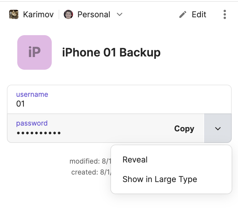Click the created date text
Image resolution: width=238 pixels, height=212 pixels.
[91, 172]
